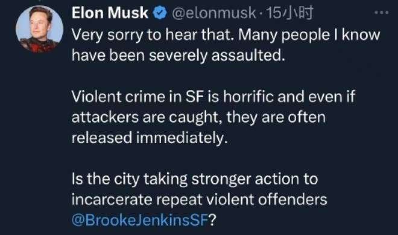The width and height of the screenshot is (398, 235).
Task: Click the 'Is the city taking' line
Action: [x=195, y=179]
